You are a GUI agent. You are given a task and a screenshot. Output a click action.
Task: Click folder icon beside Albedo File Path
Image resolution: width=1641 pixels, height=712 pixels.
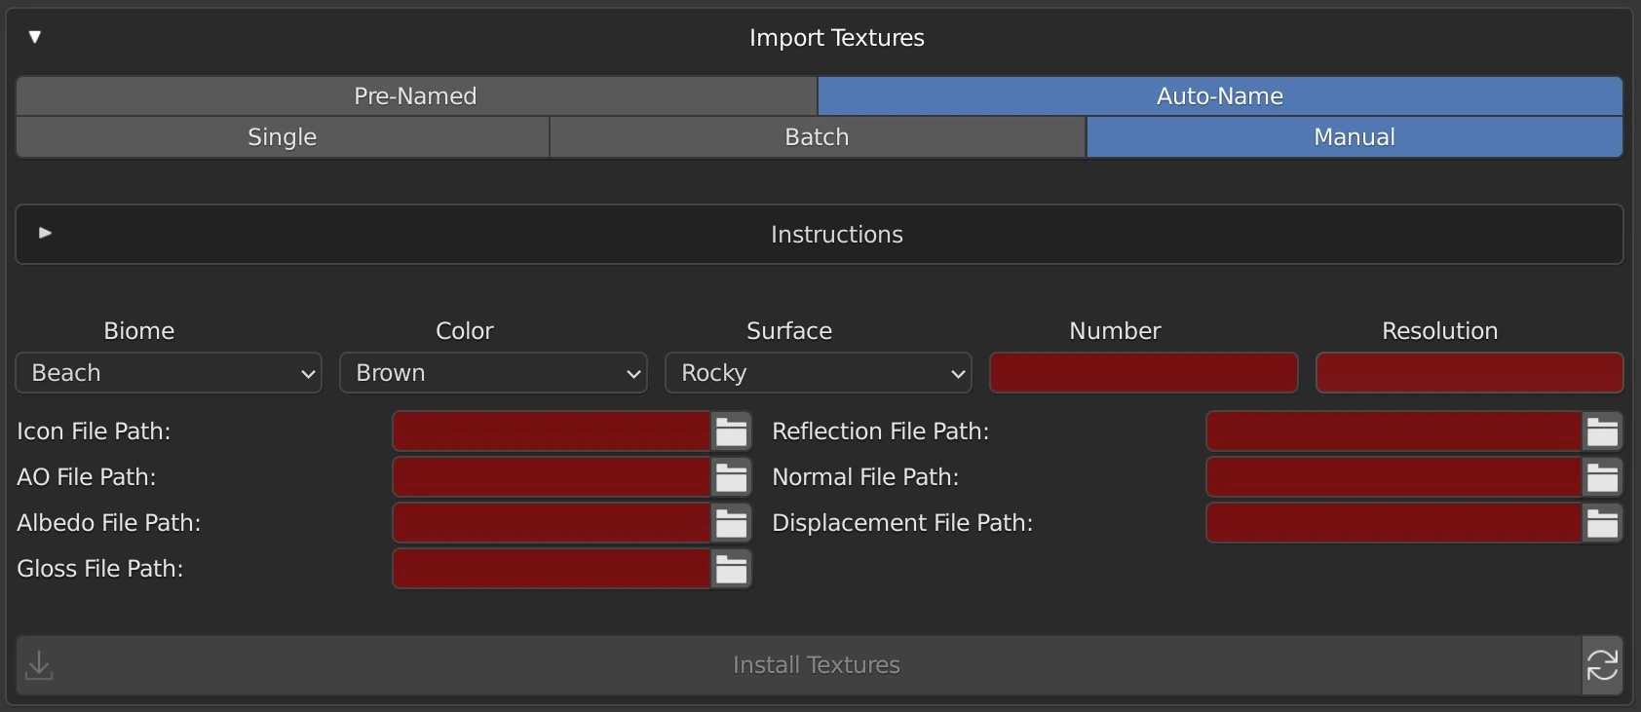pyautogui.click(x=731, y=523)
